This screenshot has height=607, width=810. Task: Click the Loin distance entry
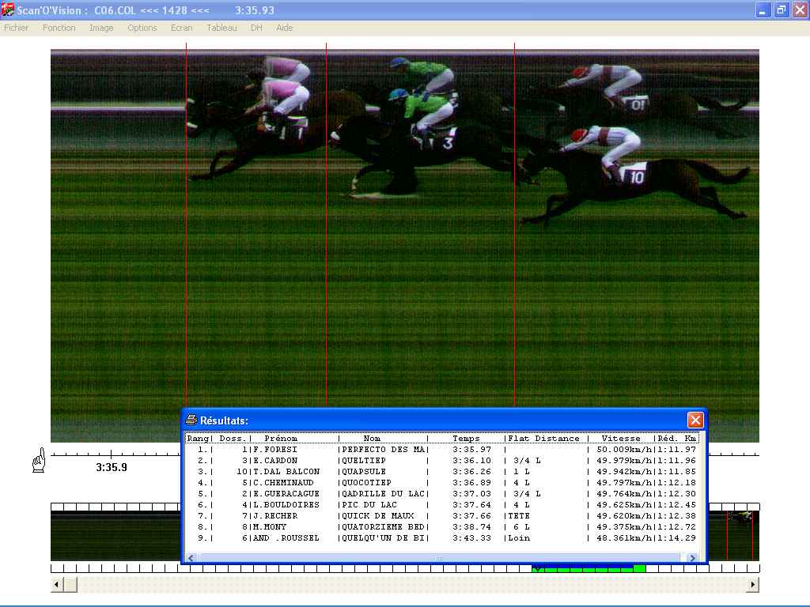pyautogui.click(x=519, y=537)
